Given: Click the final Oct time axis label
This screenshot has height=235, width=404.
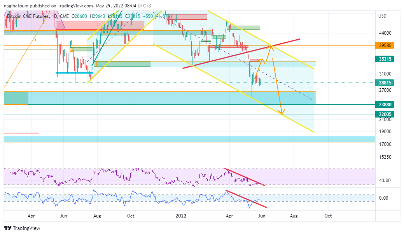Looking at the screenshot, I should (x=328, y=216).
